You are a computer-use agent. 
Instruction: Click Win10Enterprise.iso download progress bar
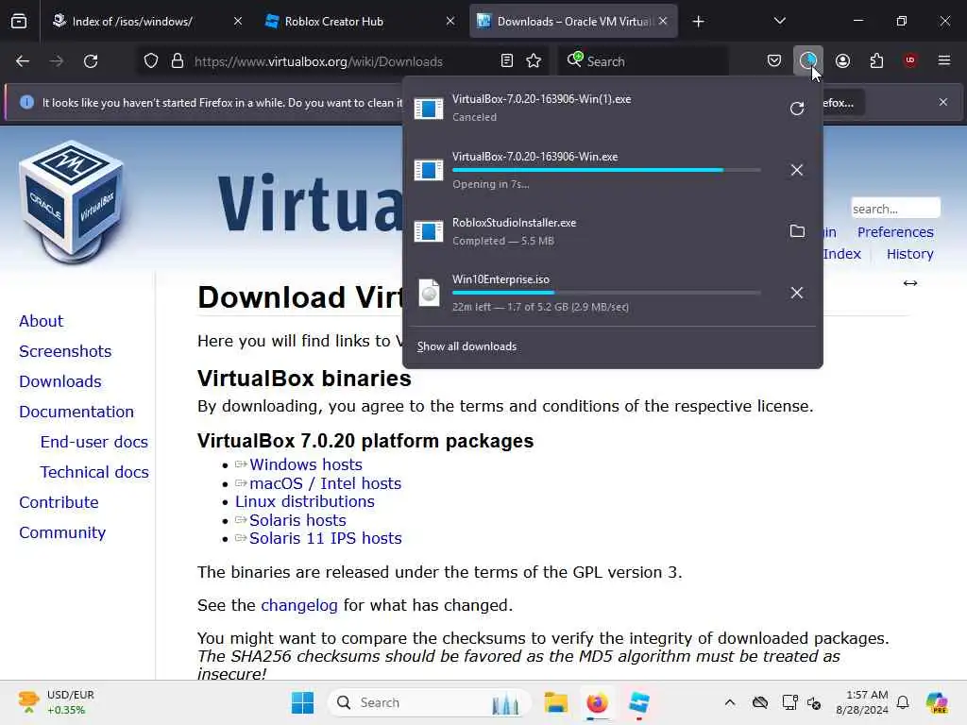tap(606, 293)
